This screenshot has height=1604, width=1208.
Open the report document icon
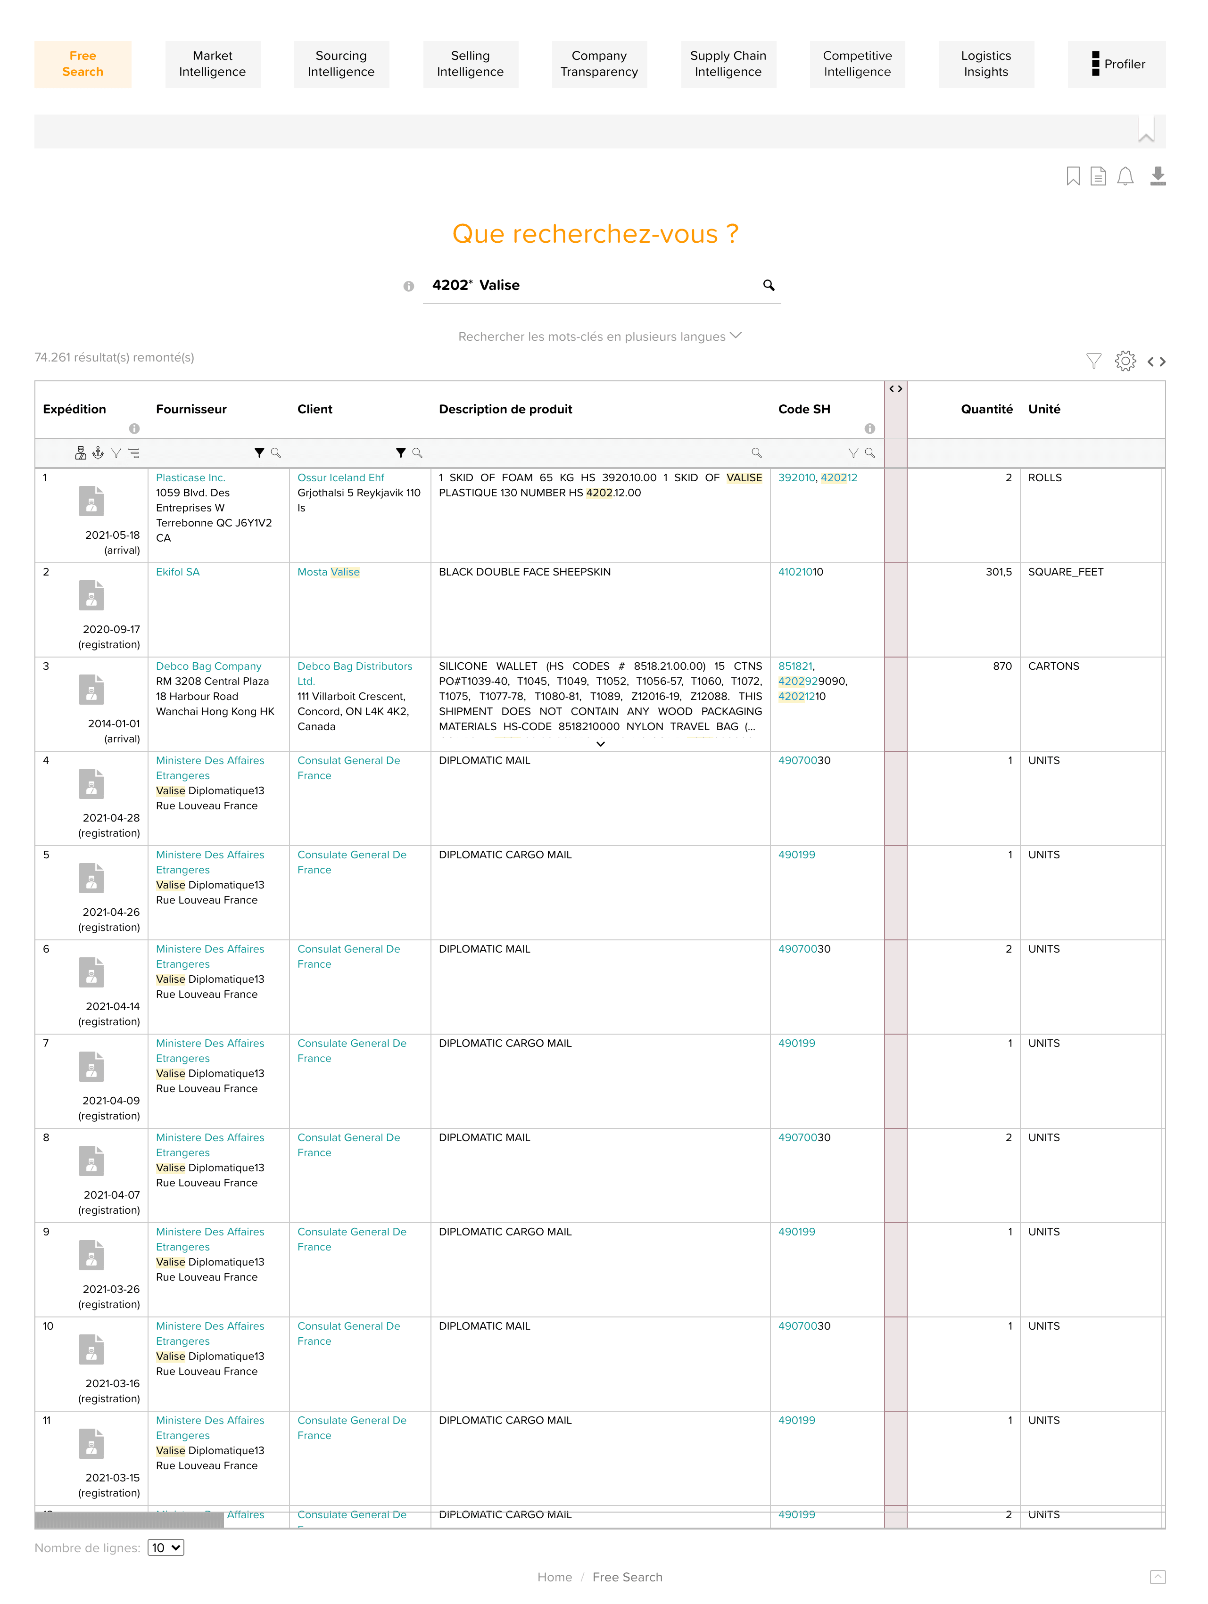(x=1099, y=176)
